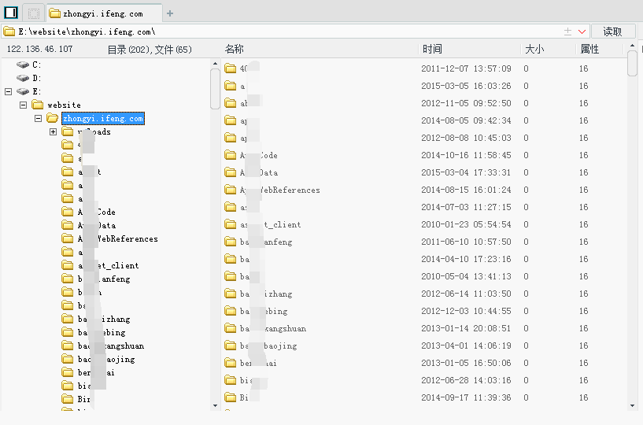
Task: Expand the uploads folder node
Action: [x=53, y=131]
